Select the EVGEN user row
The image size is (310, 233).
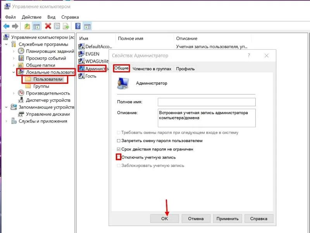point(92,54)
